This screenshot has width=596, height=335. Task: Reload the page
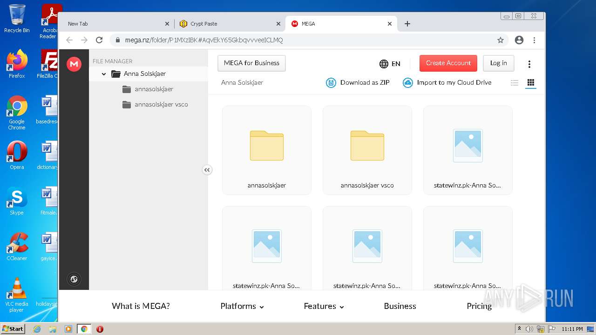click(x=99, y=40)
